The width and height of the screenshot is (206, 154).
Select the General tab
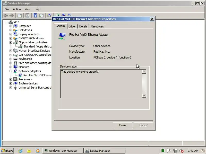[x=61, y=26]
